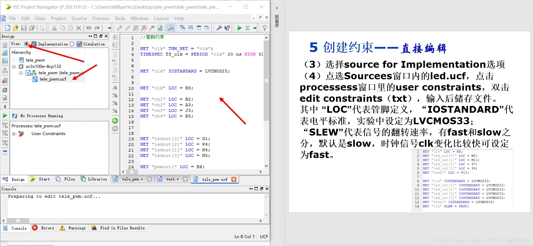Expand more Design sidebar icons chevron
Viewport: 533px width, 246px height.
5,106
